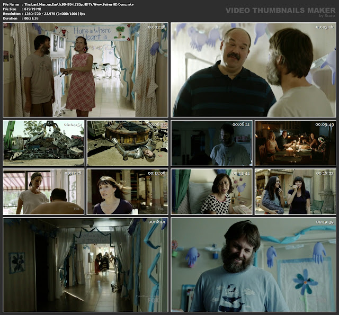Click the duration value 00:21:18
This screenshot has width=339, height=315.
(x=31, y=19)
